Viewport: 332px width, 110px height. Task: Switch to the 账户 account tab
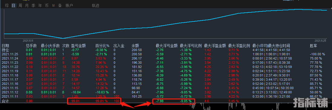[x=69, y=6]
